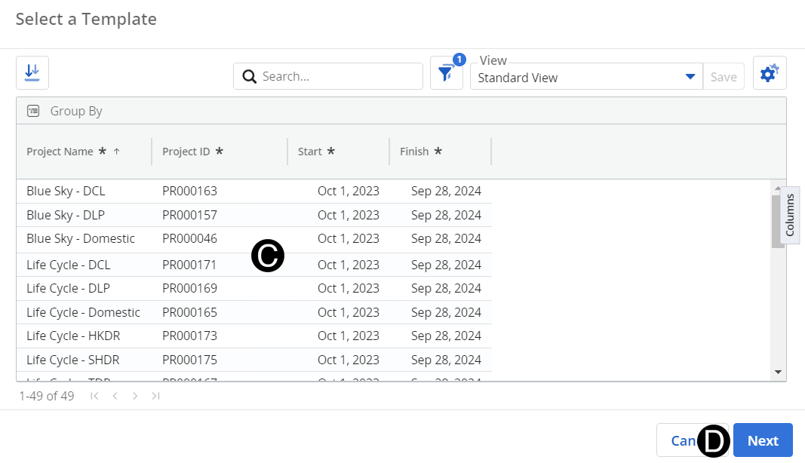Viewport: 805px width, 463px height.
Task: Select the Blue Sky - DCL row
Action: (66, 191)
